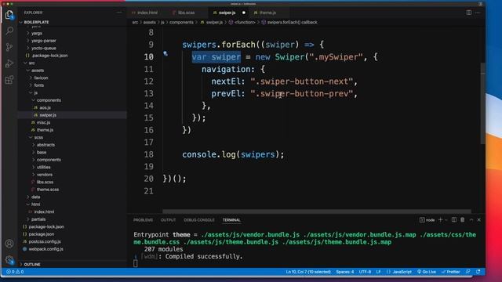Viewport: 502px width, 282px height.
Task: Open postcss.config.js in file tree
Action: tap(45, 241)
